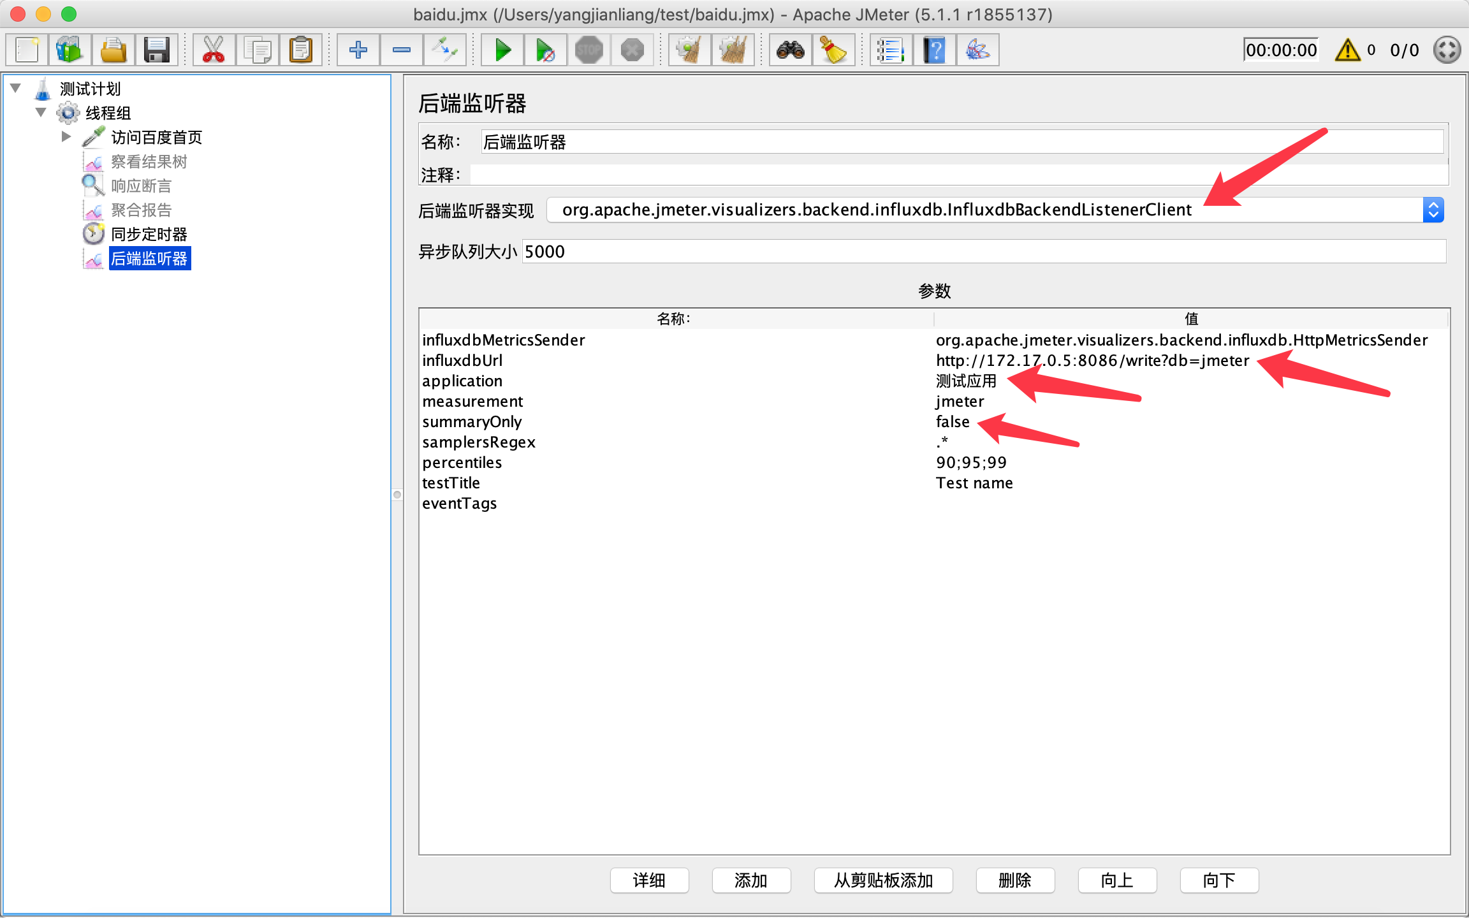Image resolution: width=1469 pixels, height=918 pixels.
Task: Select 测试计划 in the tree
Action: click(x=90, y=89)
